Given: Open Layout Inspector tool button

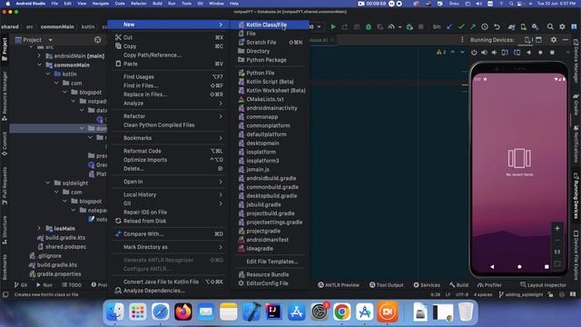Looking at the screenshot, I should (543, 284).
